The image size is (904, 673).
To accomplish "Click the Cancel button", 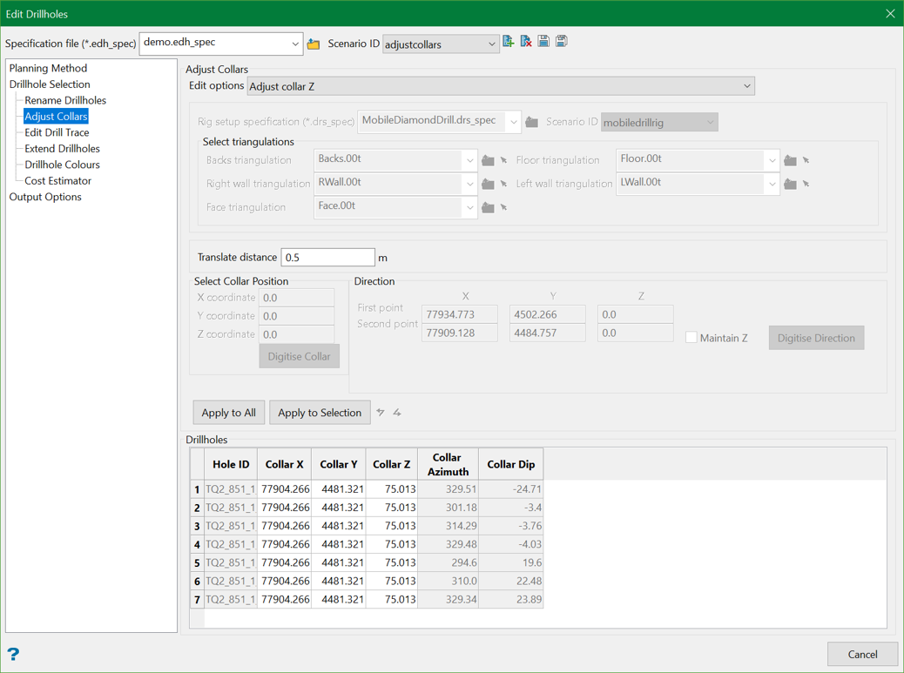I will coord(862,654).
